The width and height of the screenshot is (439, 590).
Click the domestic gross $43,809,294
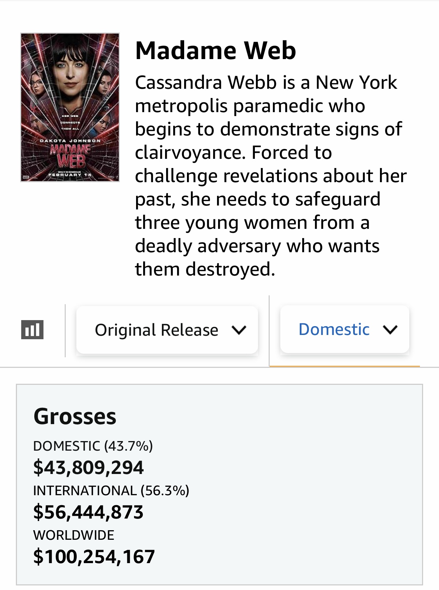pos(88,467)
